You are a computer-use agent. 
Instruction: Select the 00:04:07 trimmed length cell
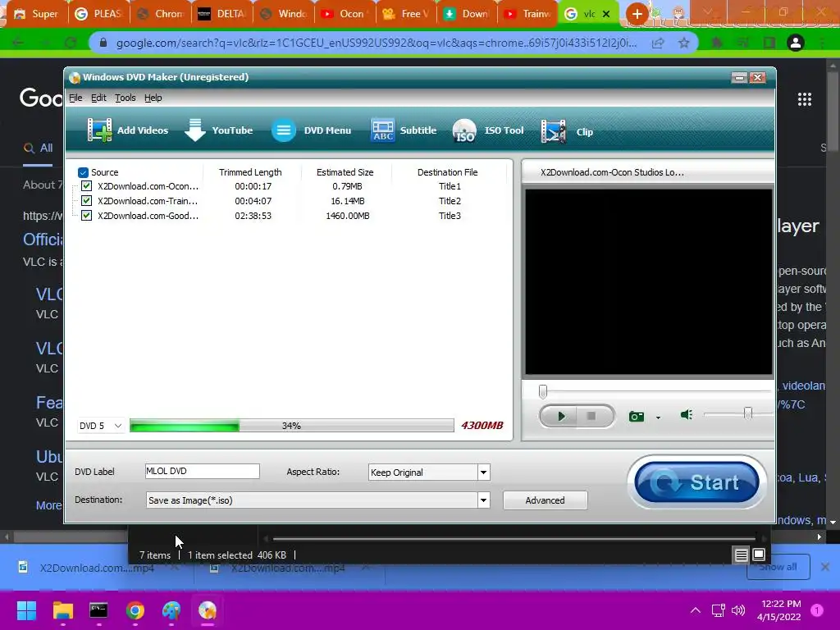coord(253,202)
